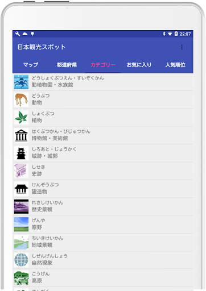Image resolution: width=206 pixels, height=291 pixels.
Task: Open the 歴史景観 category row
Action: (103, 206)
